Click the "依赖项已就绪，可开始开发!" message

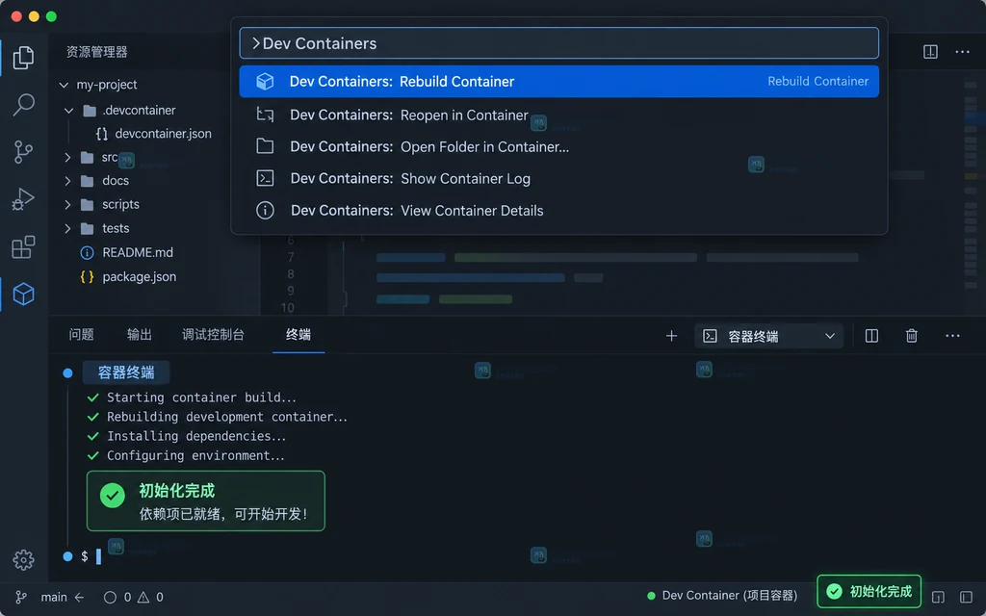point(223,514)
